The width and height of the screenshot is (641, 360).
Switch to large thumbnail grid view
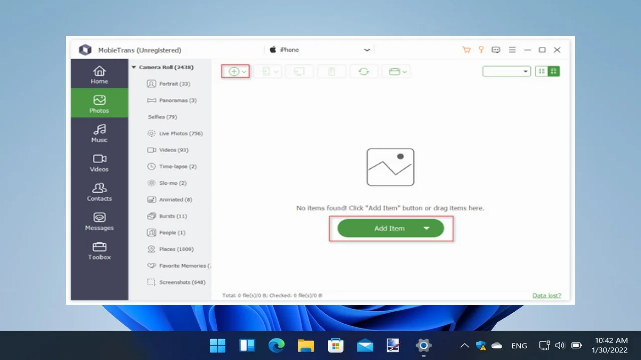pos(554,71)
